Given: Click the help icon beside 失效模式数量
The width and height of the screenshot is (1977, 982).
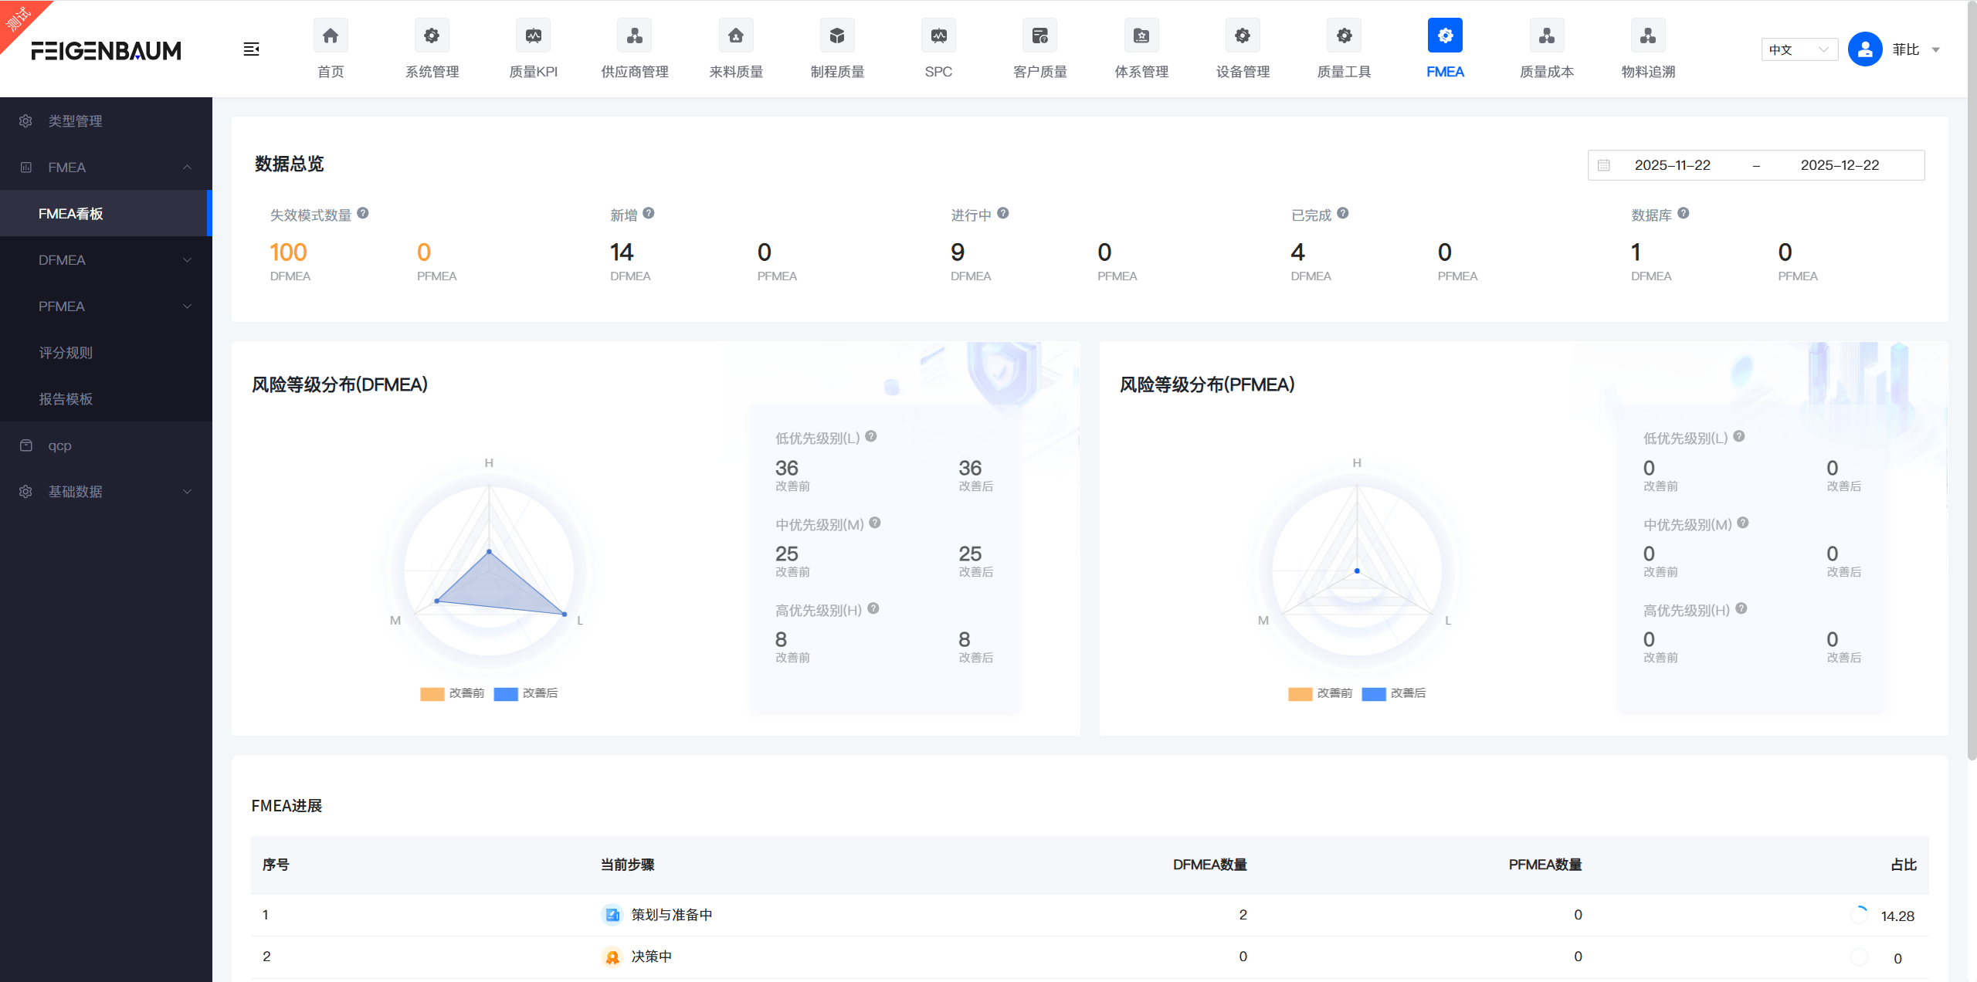Looking at the screenshot, I should click(363, 213).
